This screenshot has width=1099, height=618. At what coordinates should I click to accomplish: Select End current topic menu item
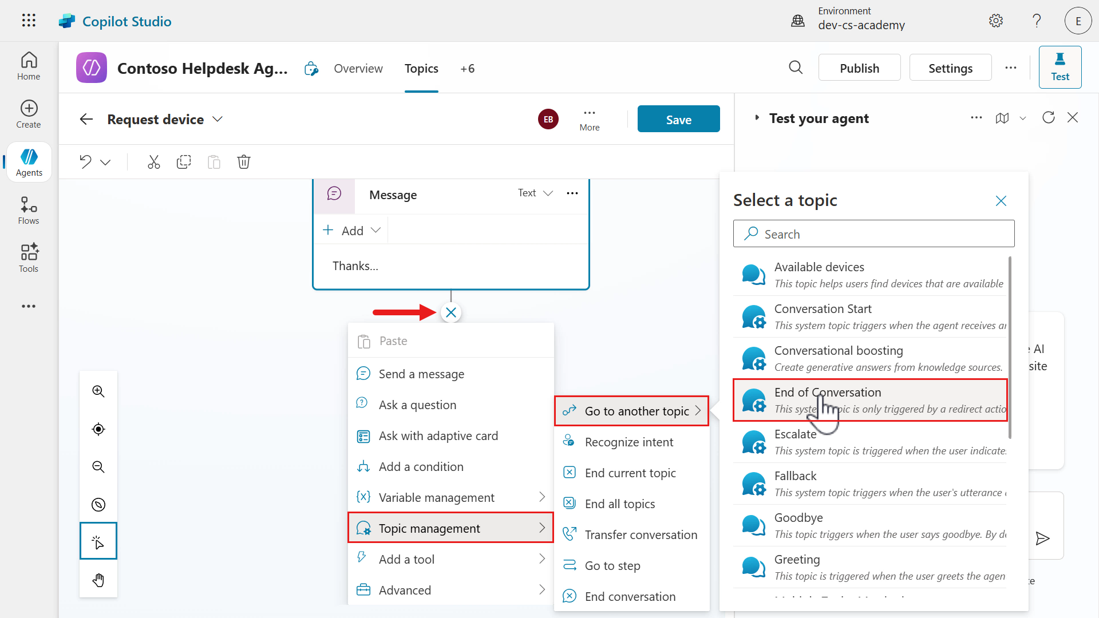(630, 473)
